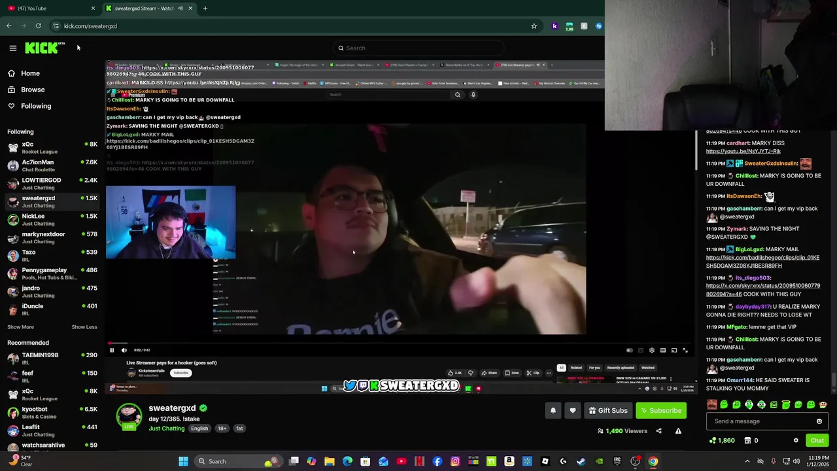The image size is (837, 471).
Task: Reload the page
Action: (x=38, y=26)
